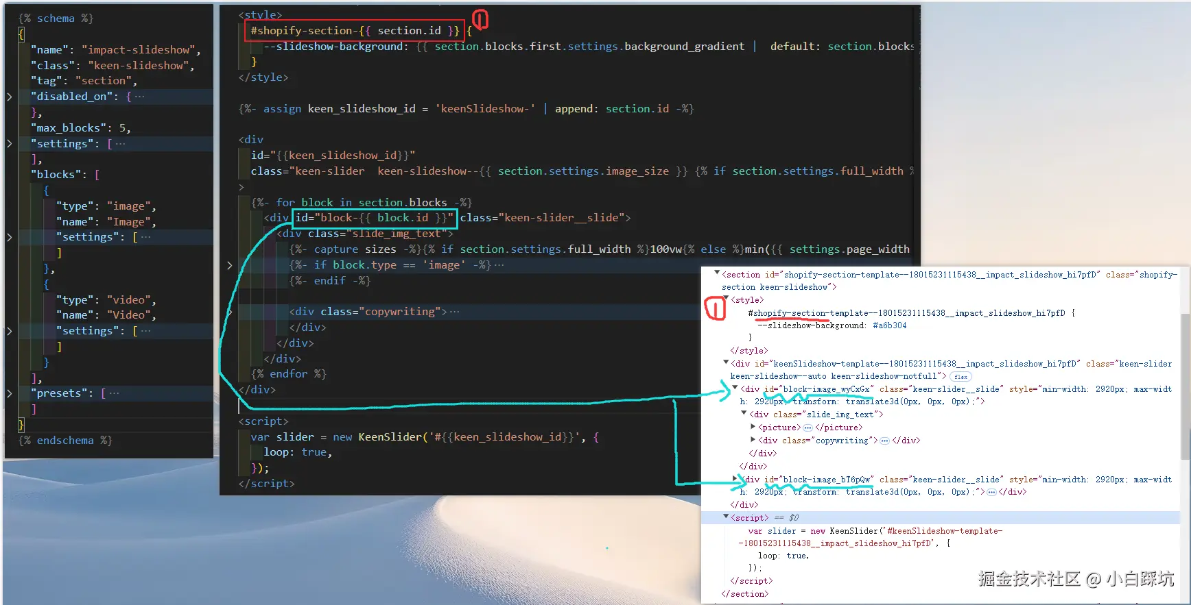The height and width of the screenshot is (605, 1191).
Task: Click "loop: true," in DevTools script
Action: pyautogui.click(x=783, y=556)
